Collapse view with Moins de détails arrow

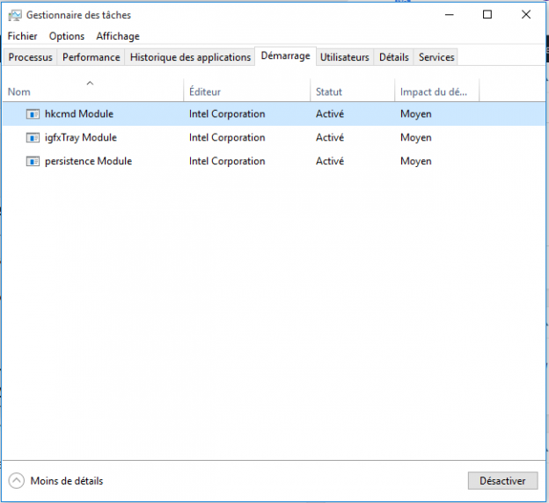17,481
